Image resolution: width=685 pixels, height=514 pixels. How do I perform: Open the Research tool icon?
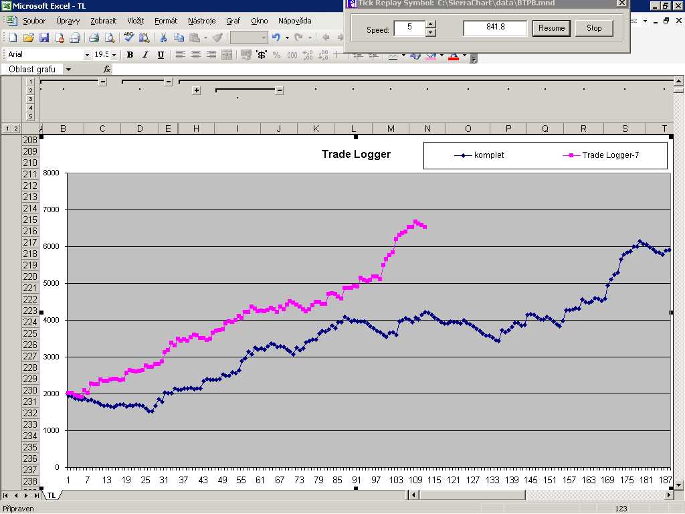click(144, 38)
